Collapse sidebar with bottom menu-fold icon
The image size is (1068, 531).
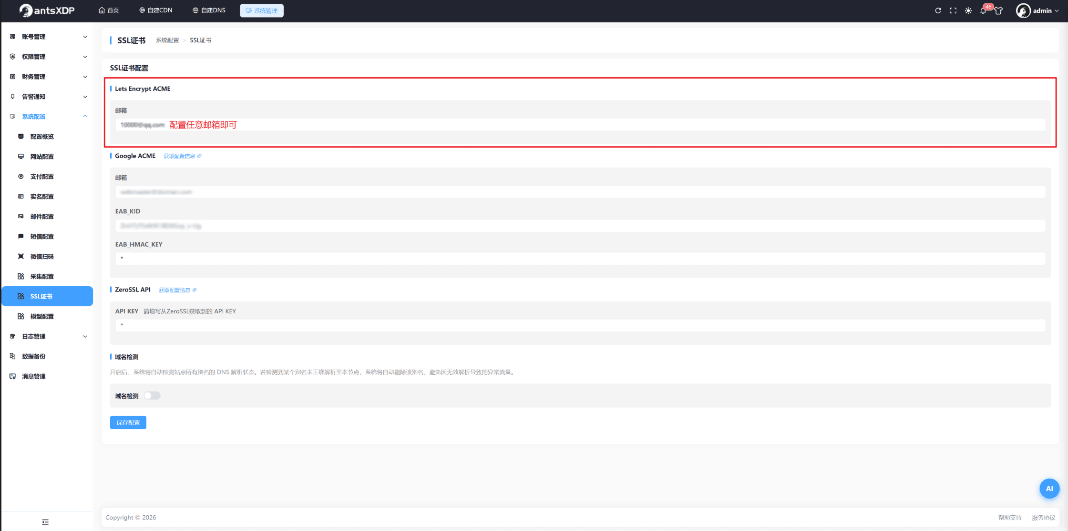click(x=45, y=522)
